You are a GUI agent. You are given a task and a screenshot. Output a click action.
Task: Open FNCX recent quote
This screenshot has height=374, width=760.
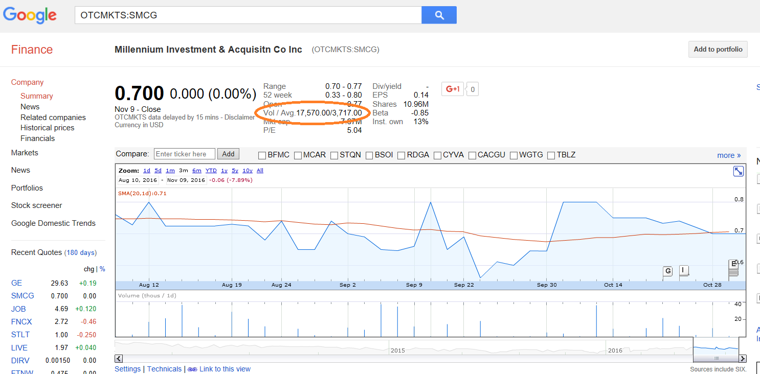(21, 321)
